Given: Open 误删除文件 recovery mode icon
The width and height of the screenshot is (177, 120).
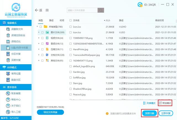Looking at the screenshot, I should [x=8, y=29].
